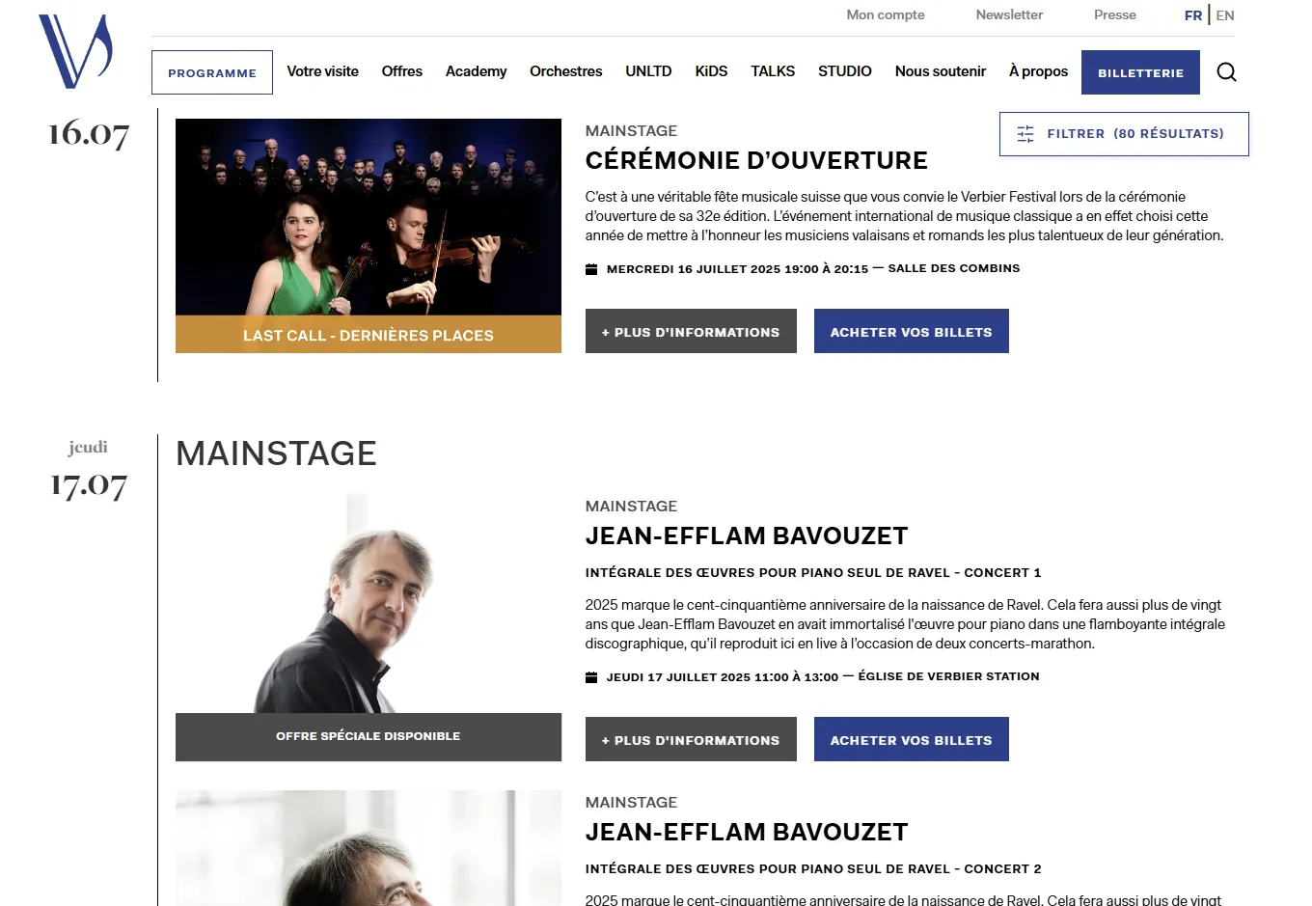Screen dimensions: 1312x906
Task: Switch language to EN
Action: click(x=1225, y=15)
